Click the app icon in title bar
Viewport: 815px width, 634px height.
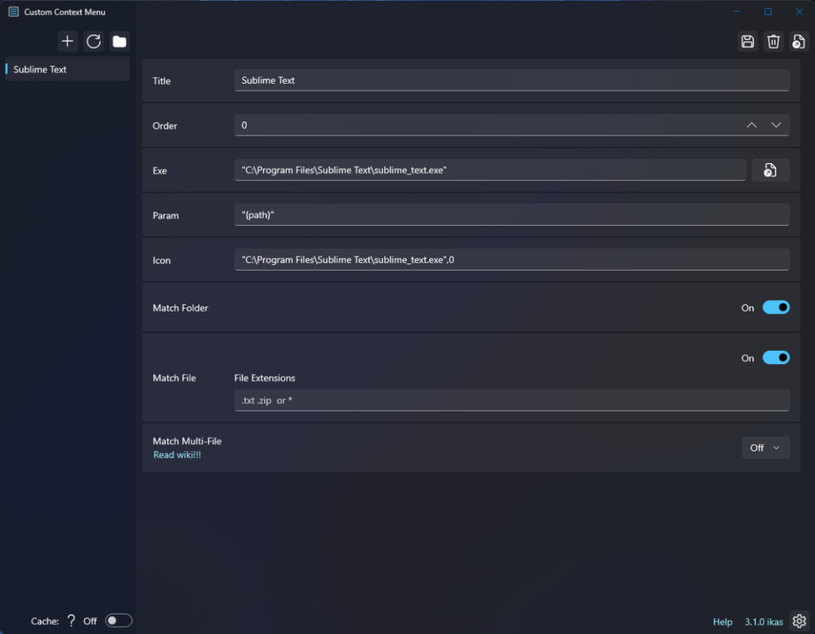click(14, 11)
